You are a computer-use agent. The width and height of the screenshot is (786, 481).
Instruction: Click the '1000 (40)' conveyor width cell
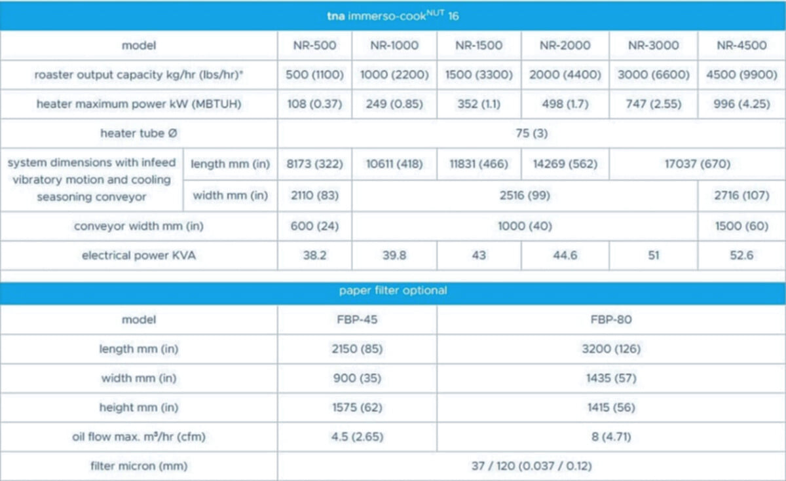point(524,226)
